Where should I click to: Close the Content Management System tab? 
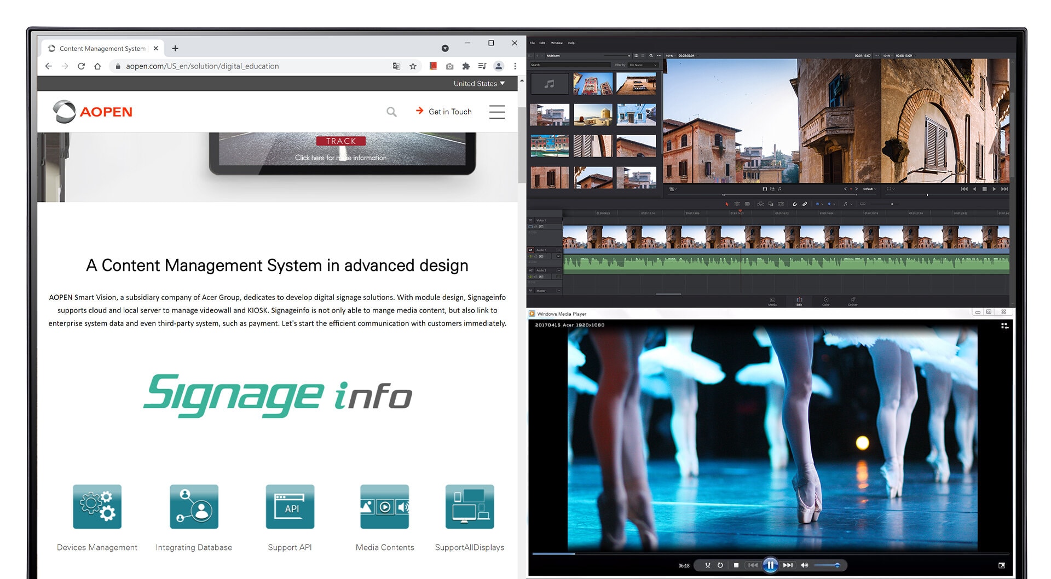(x=156, y=48)
